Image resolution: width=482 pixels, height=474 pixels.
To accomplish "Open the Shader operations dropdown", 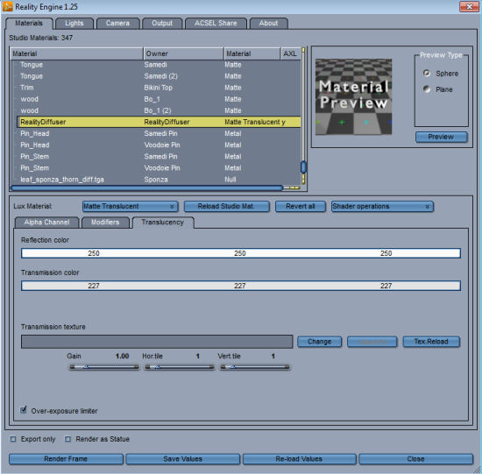I will [x=382, y=206].
